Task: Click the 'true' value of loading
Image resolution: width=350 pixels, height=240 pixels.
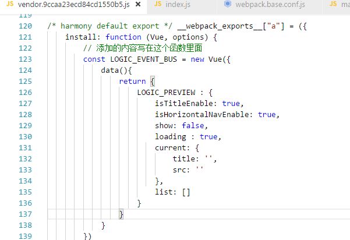Action: 208,137
